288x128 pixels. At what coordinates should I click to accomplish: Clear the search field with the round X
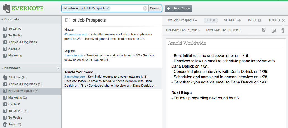[x=145, y=8]
